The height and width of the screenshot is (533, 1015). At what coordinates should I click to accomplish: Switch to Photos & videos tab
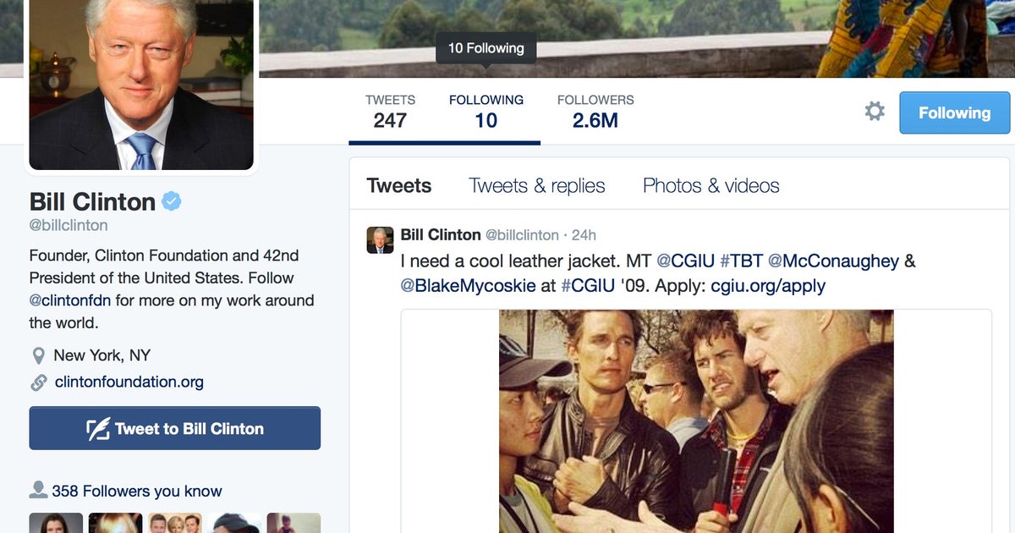(710, 186)
